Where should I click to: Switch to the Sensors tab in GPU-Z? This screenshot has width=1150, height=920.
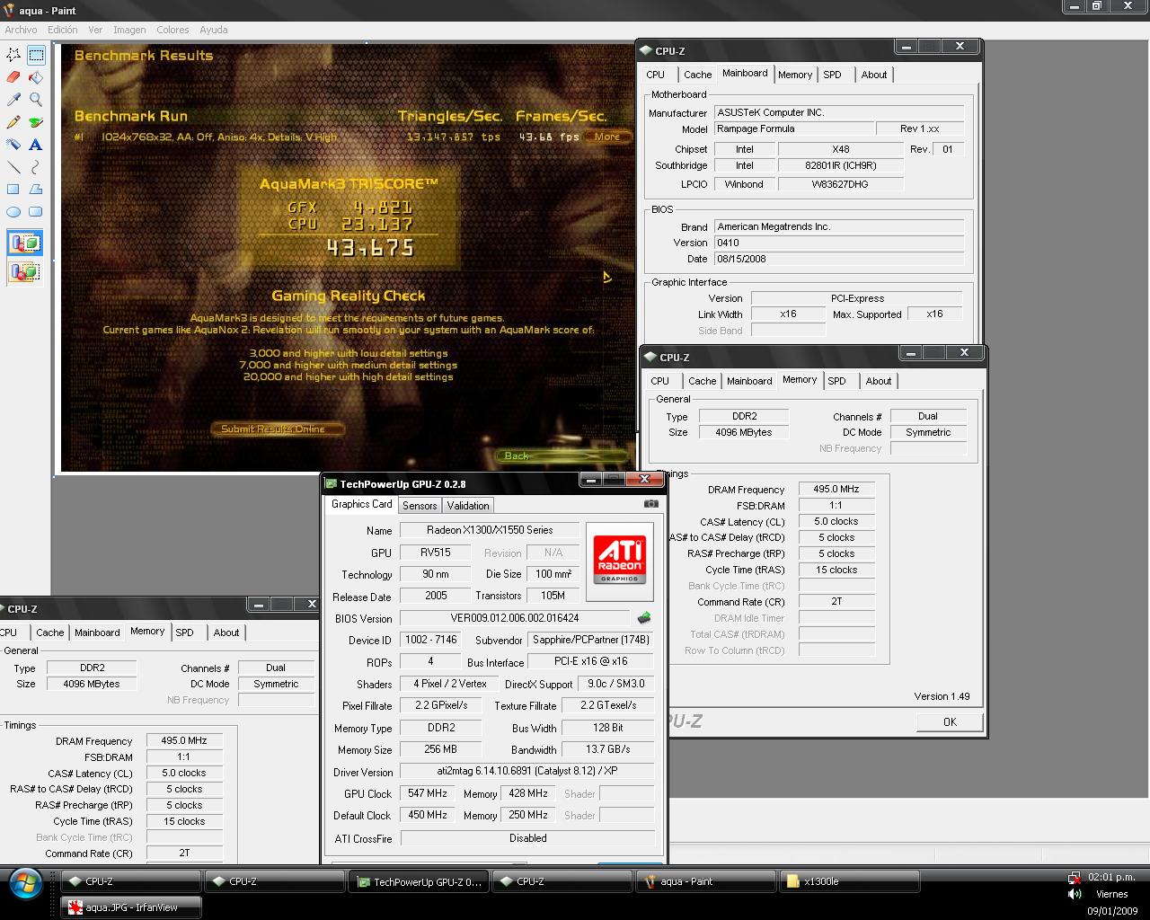[x=420, y=506]
